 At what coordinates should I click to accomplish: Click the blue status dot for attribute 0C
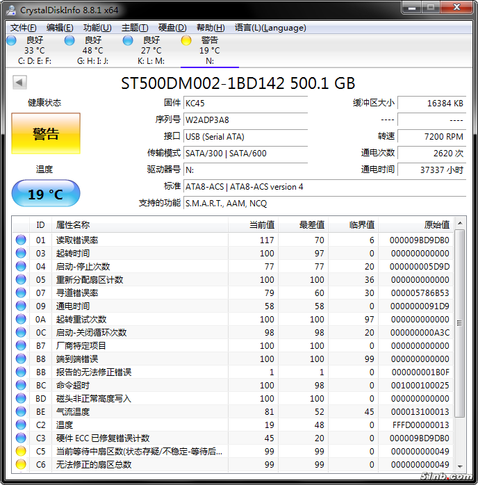pyautogui.click(x=21, y=332)
